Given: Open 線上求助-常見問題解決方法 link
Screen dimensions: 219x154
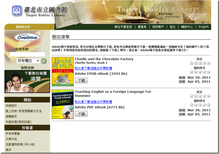Looking at the screenshot, I should click(24, 111).
